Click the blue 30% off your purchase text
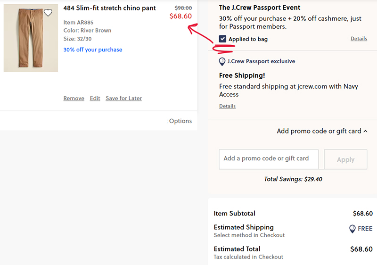Screen dimensions: 377x265 coord(92,50)
